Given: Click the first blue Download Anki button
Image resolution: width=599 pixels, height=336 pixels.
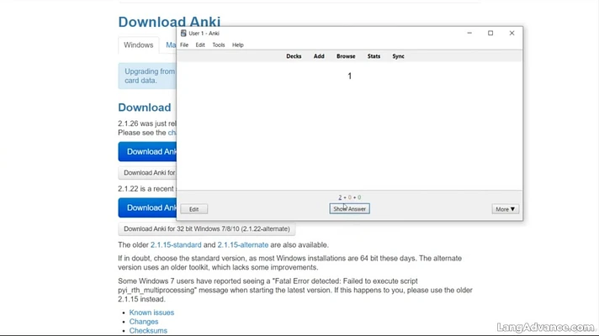Looking at the screenshot, I should pyautogui.click(x=147, y=152).
